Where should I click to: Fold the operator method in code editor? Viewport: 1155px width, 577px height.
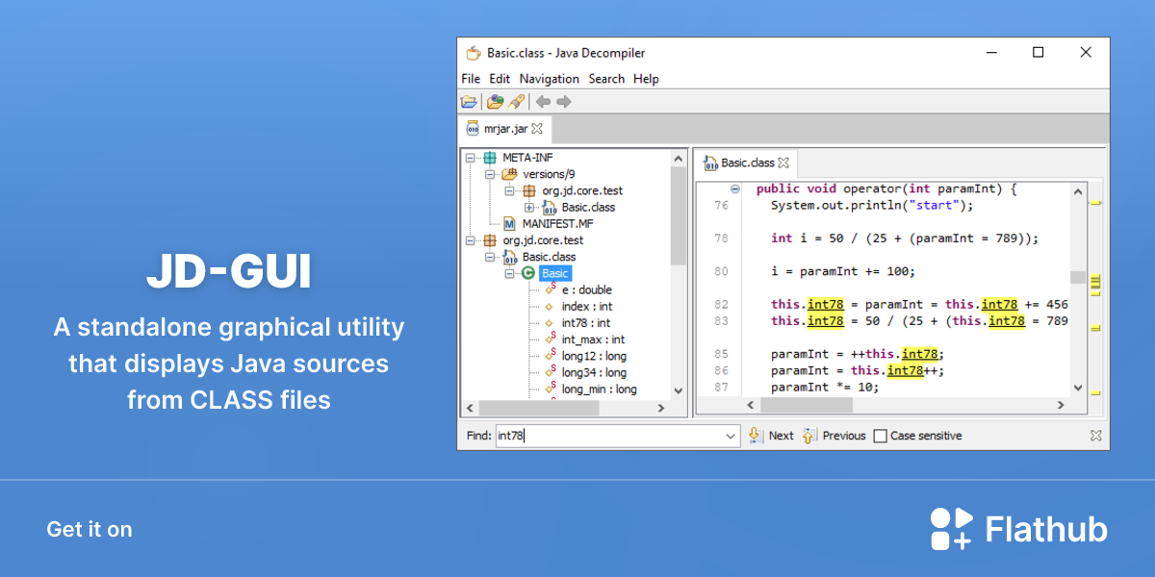pyautogui.click(x=735, y=189)
